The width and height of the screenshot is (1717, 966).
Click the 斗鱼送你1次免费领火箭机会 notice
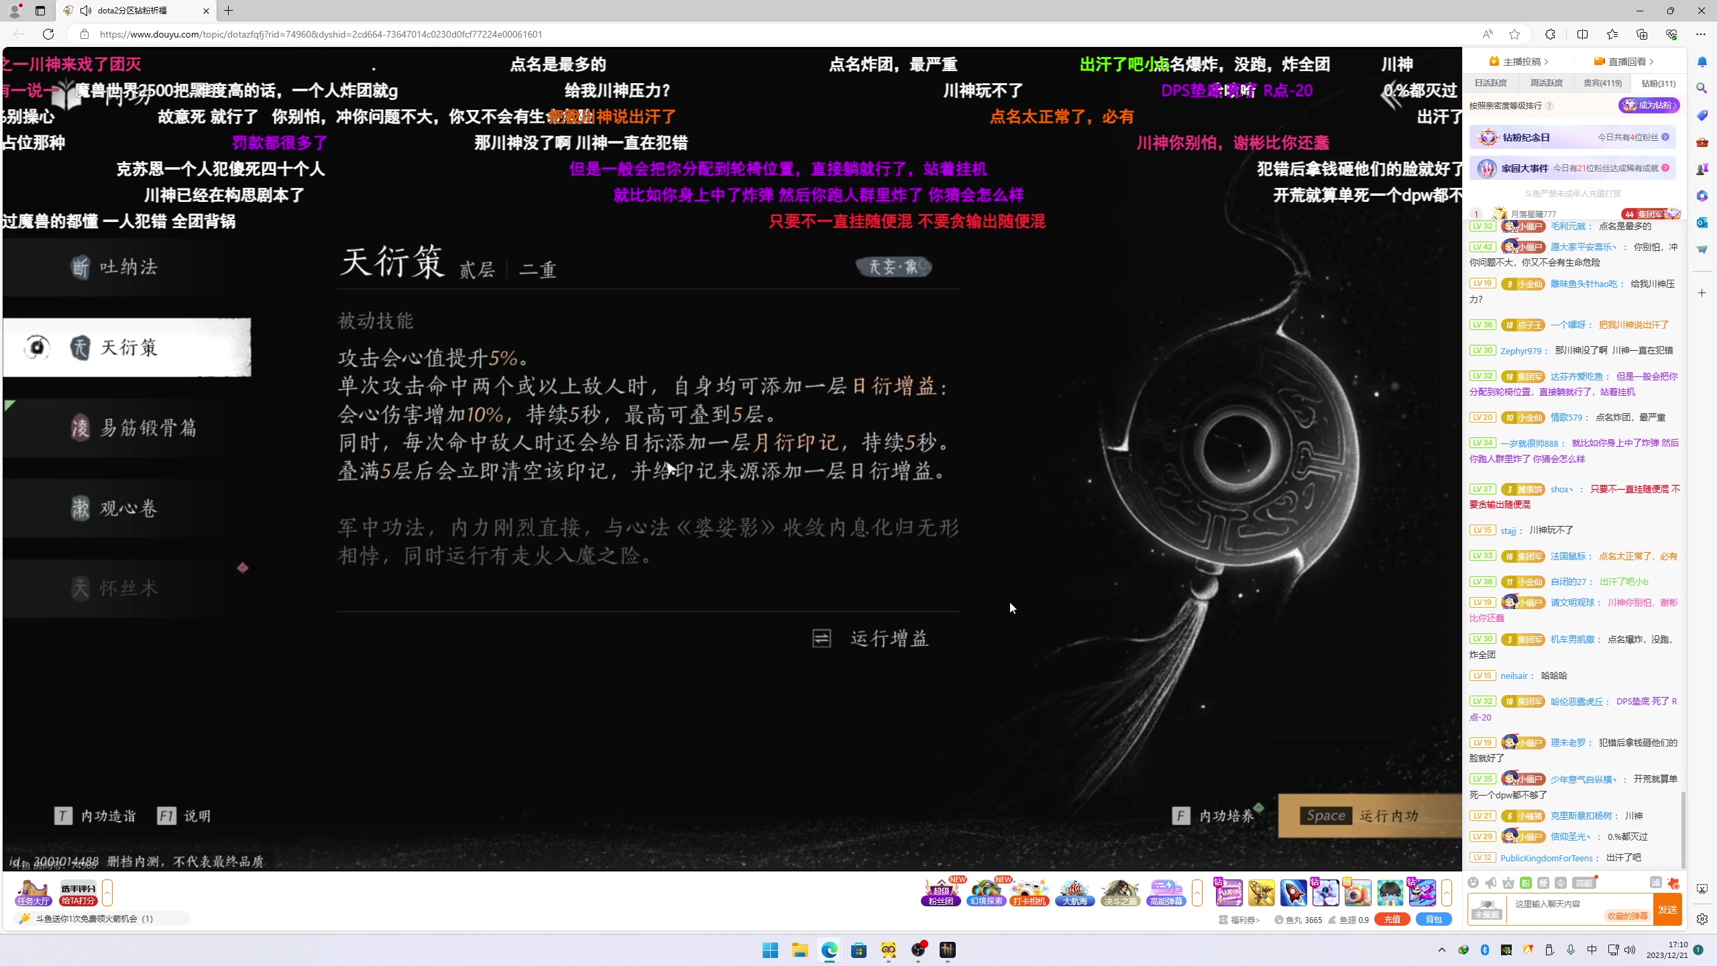[95, 918]
